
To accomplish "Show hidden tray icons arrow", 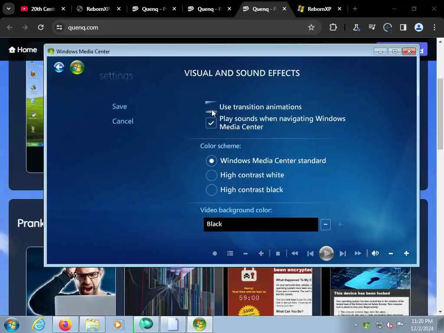I will [x=356, y=325].
